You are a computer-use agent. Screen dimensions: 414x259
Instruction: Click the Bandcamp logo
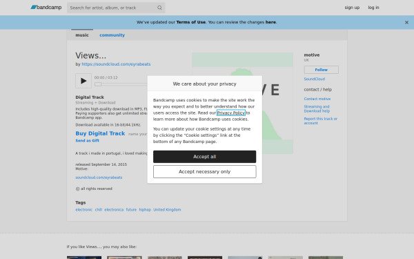coord(46,8)
